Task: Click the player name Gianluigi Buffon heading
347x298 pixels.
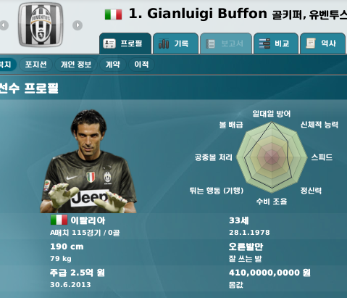Action: click(198, 14)
